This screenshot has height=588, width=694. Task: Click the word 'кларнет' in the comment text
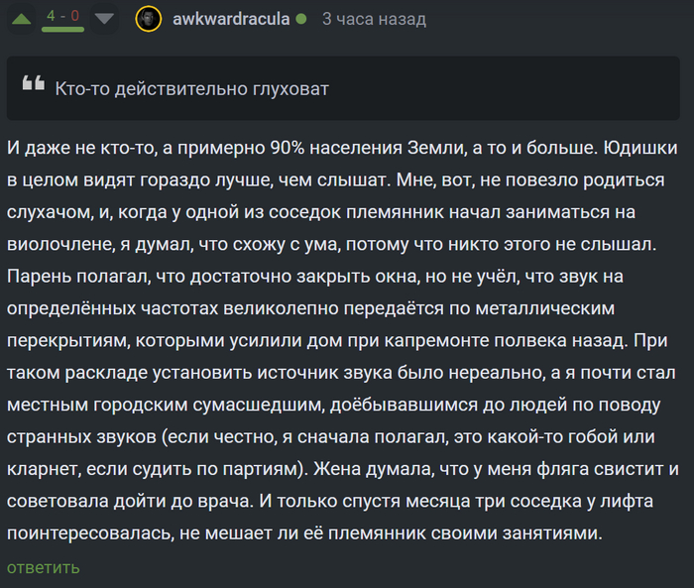click(x=44, y=469)
